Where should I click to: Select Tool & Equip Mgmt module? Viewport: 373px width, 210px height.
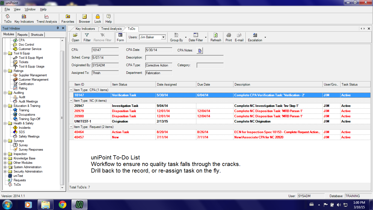[31, 58]
